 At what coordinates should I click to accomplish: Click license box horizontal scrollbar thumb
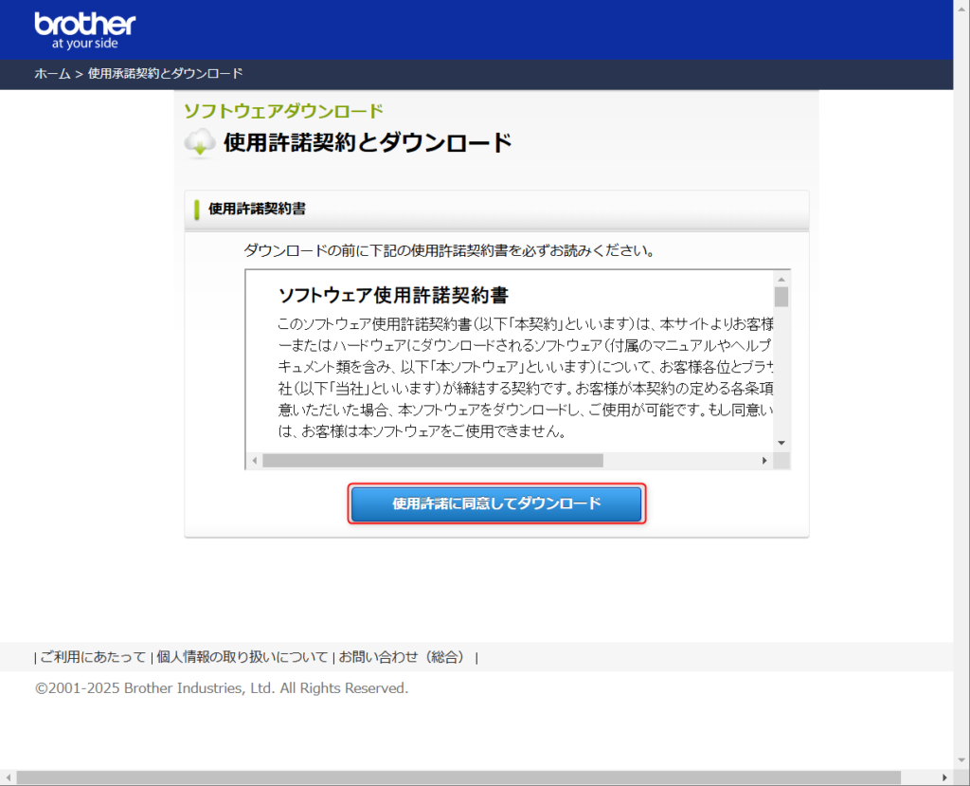[433, 460]
